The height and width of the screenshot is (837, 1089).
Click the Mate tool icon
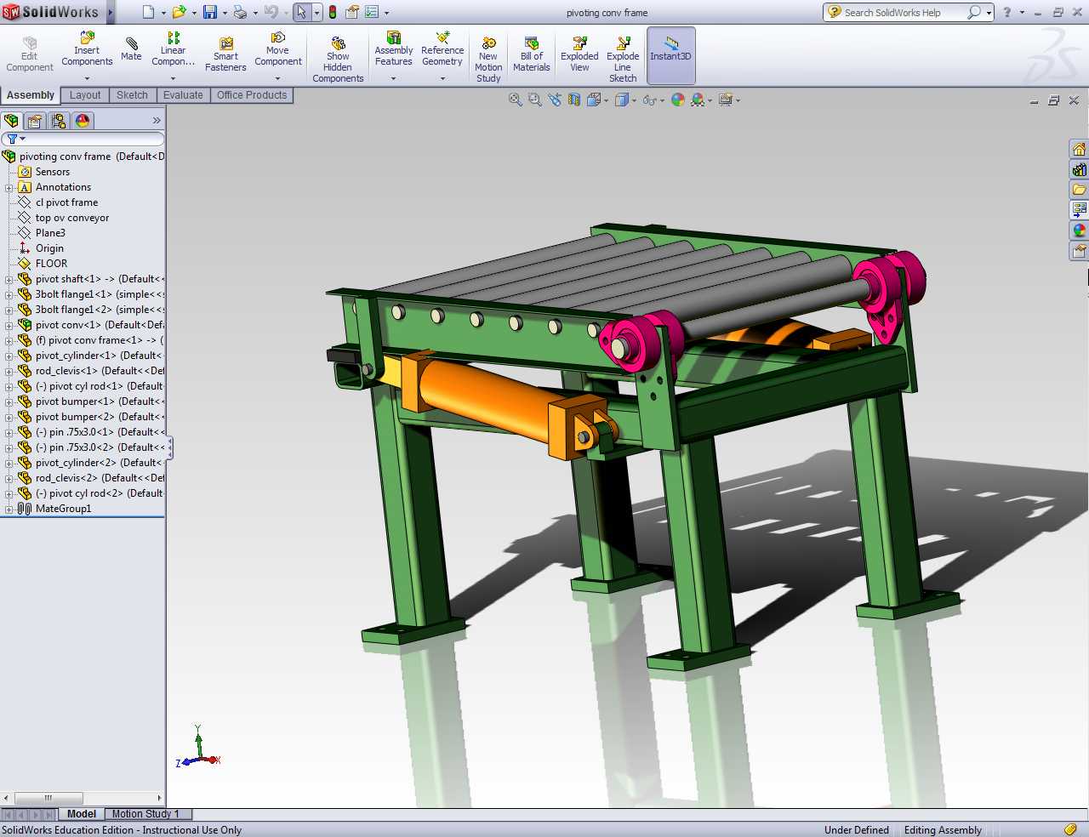pyautogui.click(x=131, y=48)
